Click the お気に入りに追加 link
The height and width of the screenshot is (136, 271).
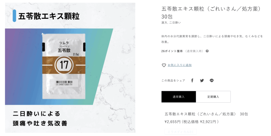click(180, 65)
